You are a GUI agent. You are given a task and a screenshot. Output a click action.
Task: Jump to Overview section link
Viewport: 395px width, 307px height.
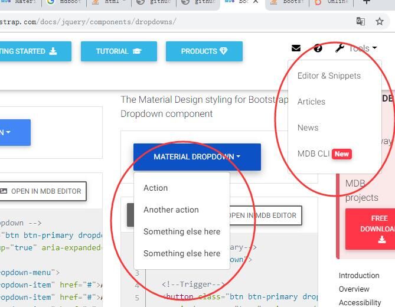point(354,289)
